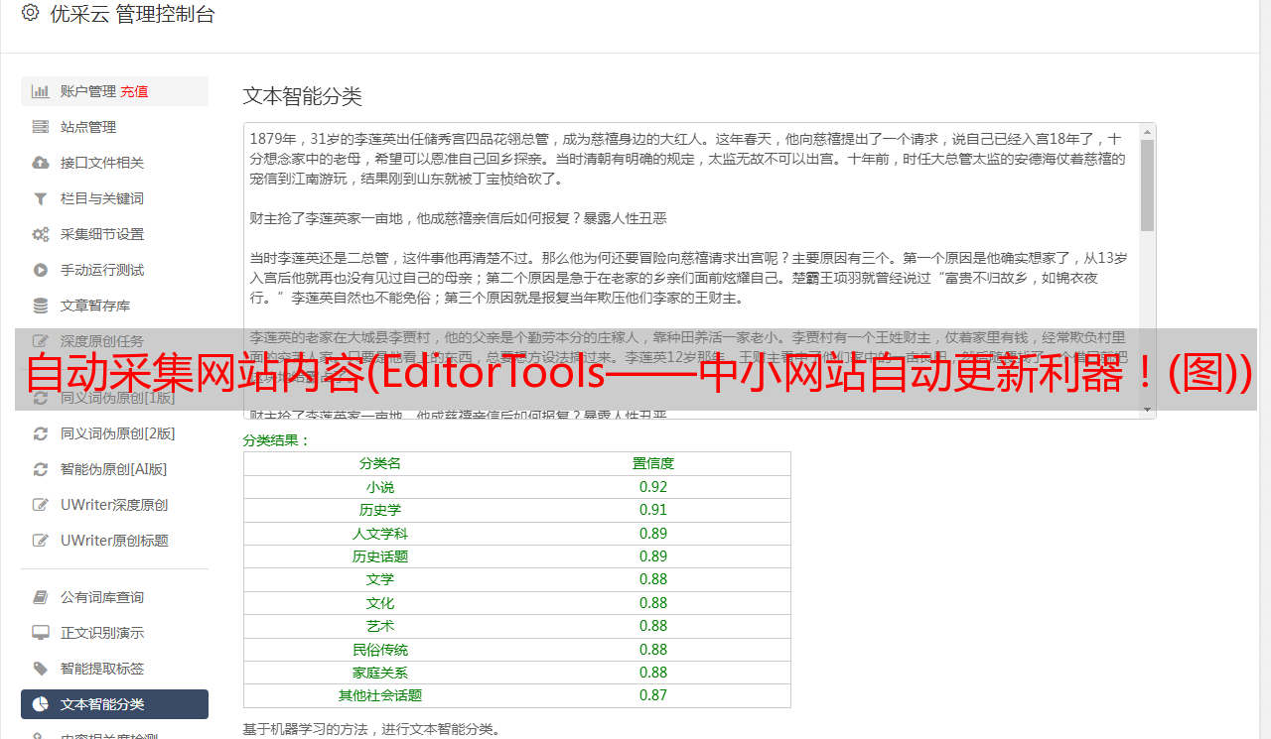The width and height of the screenshot is (1271, 739).
Task: Click the 文本智能分类 page heading
Action: [x=303, y=96]
